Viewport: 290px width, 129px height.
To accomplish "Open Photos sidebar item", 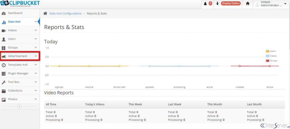I will click(x=20, y=99).
